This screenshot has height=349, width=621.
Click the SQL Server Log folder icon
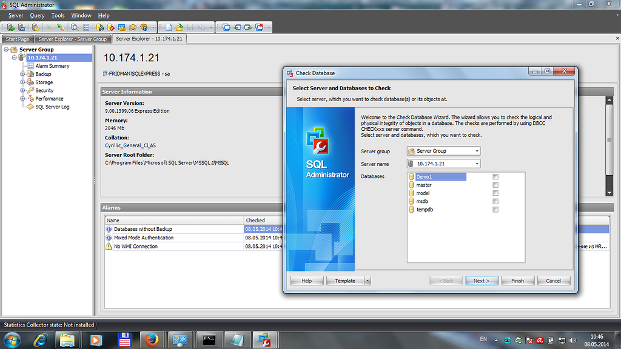(x=30, y=107)
